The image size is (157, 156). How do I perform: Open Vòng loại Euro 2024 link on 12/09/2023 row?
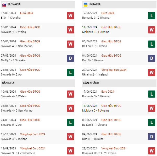pos(33,148)
